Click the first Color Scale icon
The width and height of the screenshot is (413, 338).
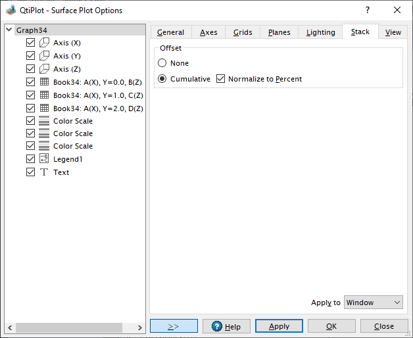pos(44,121)
